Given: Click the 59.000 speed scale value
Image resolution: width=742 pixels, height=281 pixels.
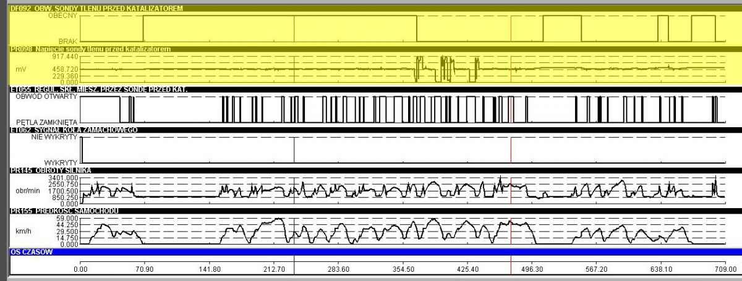Looking at the screenshot, I should 66,219.
